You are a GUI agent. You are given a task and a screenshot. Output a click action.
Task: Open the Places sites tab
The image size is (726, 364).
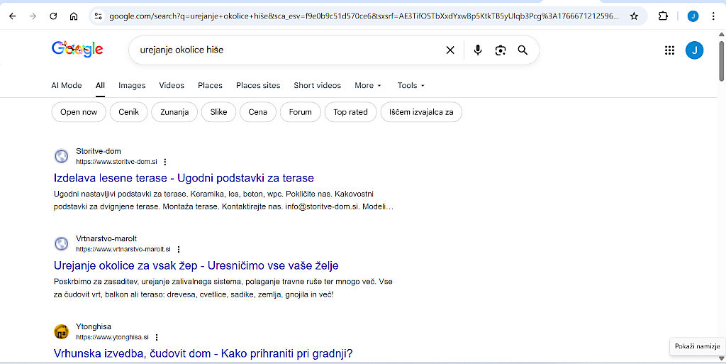[258, 85]
